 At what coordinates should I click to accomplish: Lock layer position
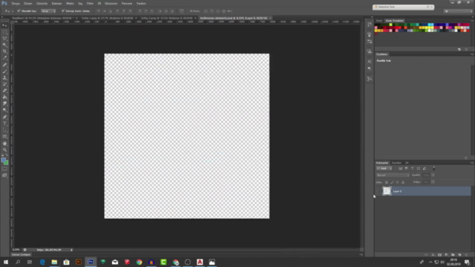point(398,182)
